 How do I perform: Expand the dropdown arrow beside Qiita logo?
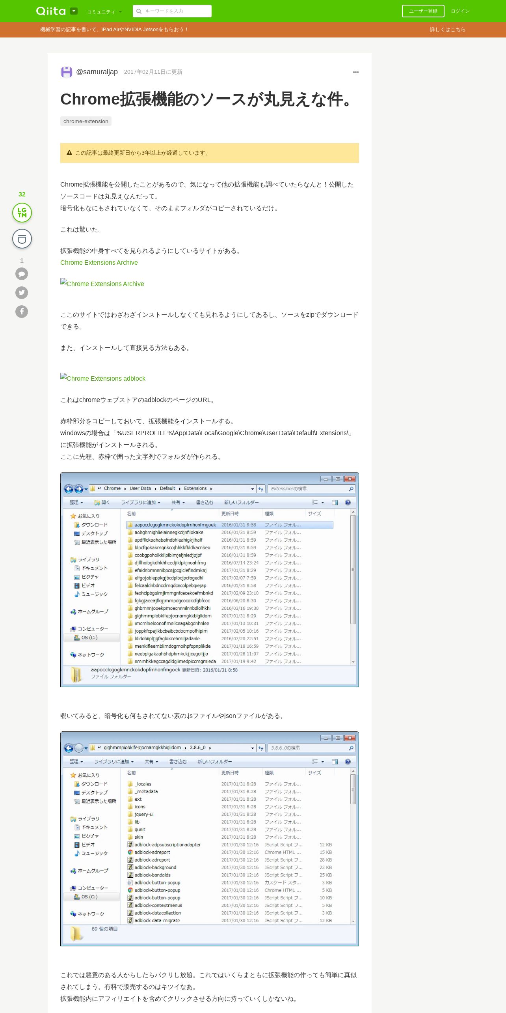[74, 11]
